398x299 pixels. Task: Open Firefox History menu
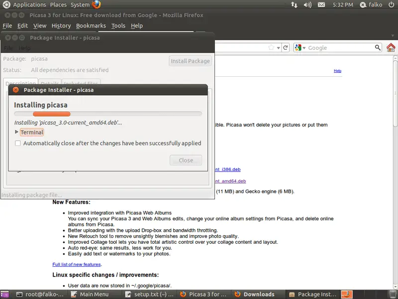[x=61, y=26]
